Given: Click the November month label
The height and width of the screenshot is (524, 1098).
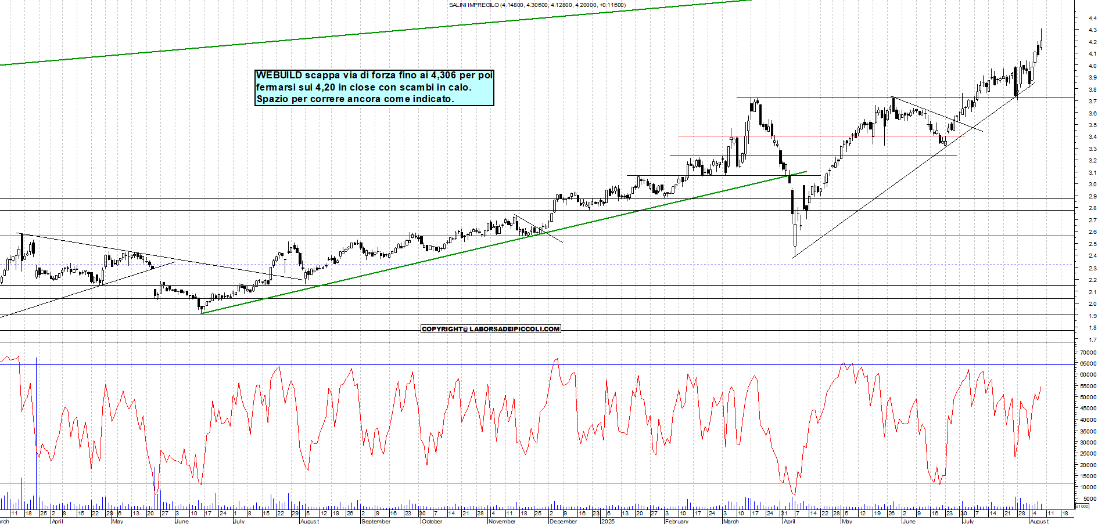Looking at the screenshot, I should click(502, 521).
